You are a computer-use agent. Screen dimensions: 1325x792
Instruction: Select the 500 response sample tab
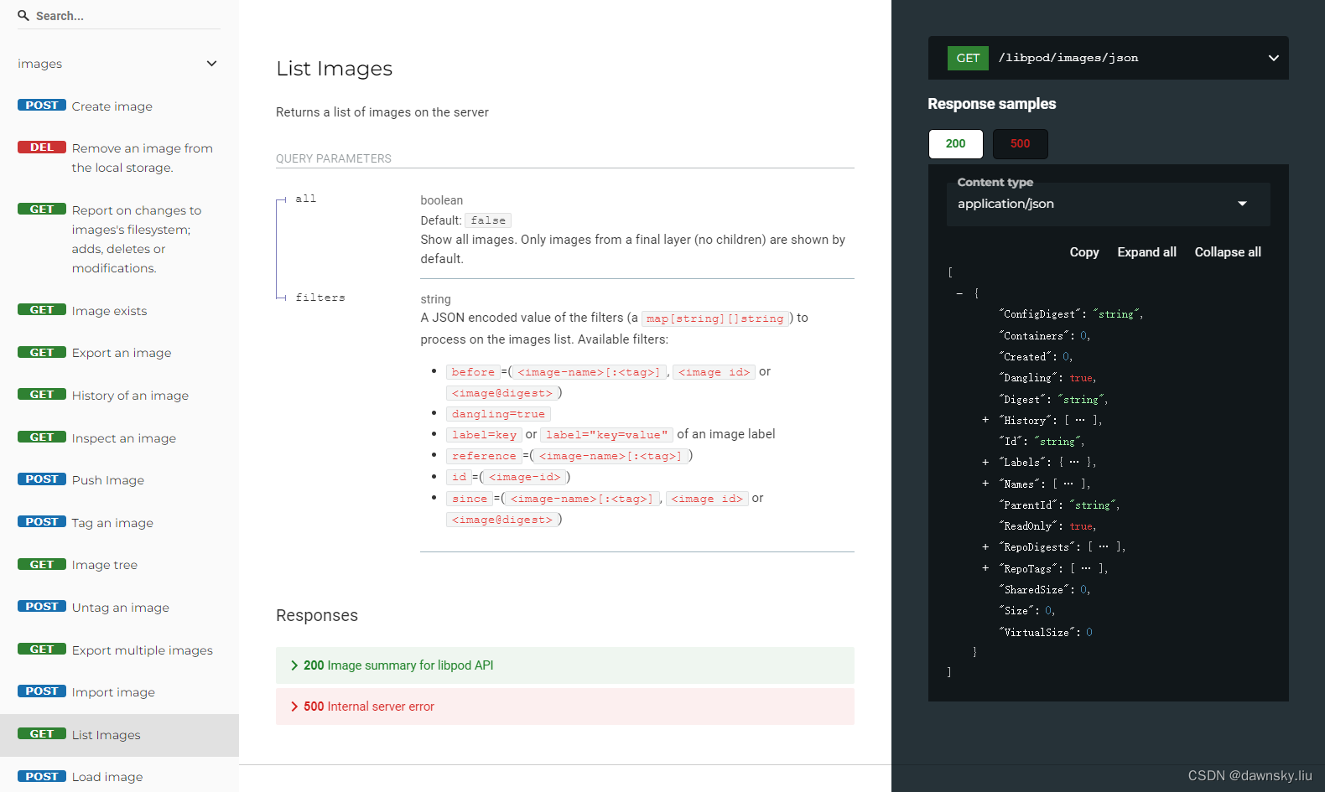pyautogui.click(x=1020, y=143)
